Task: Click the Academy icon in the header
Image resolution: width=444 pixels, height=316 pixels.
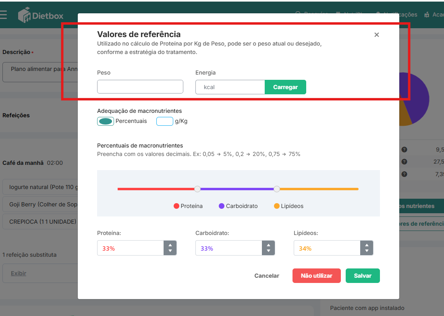Action: pyautogui.click(x=427, y=15)
